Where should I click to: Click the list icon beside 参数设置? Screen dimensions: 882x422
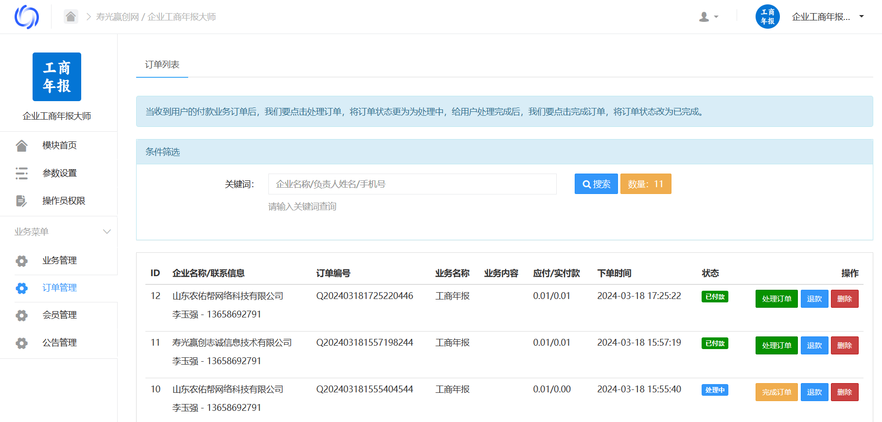(x=21, y=173)
